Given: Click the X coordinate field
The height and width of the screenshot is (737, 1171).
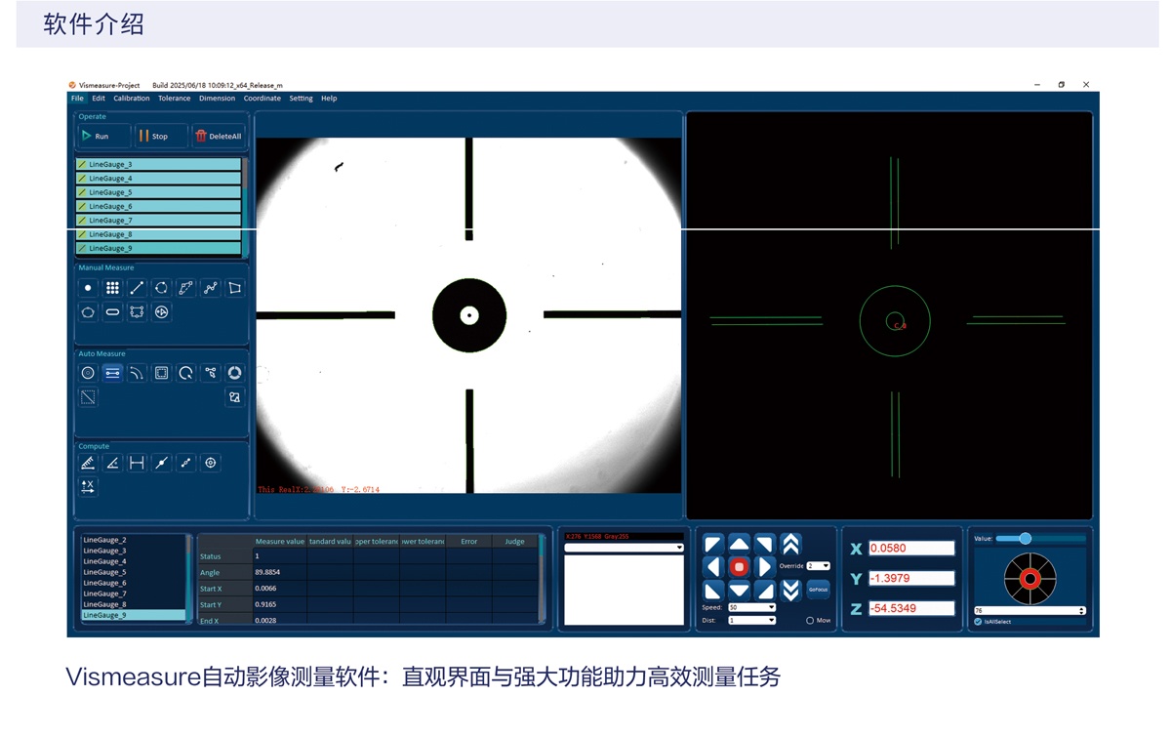Looking at the screenshot, I should point(911,549).
